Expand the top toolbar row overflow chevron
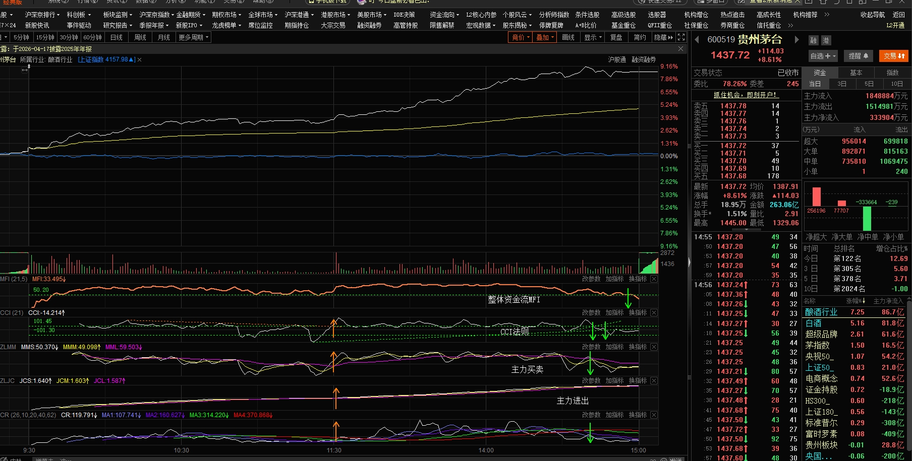Viewport: 912px width, 461px height. 827,15
